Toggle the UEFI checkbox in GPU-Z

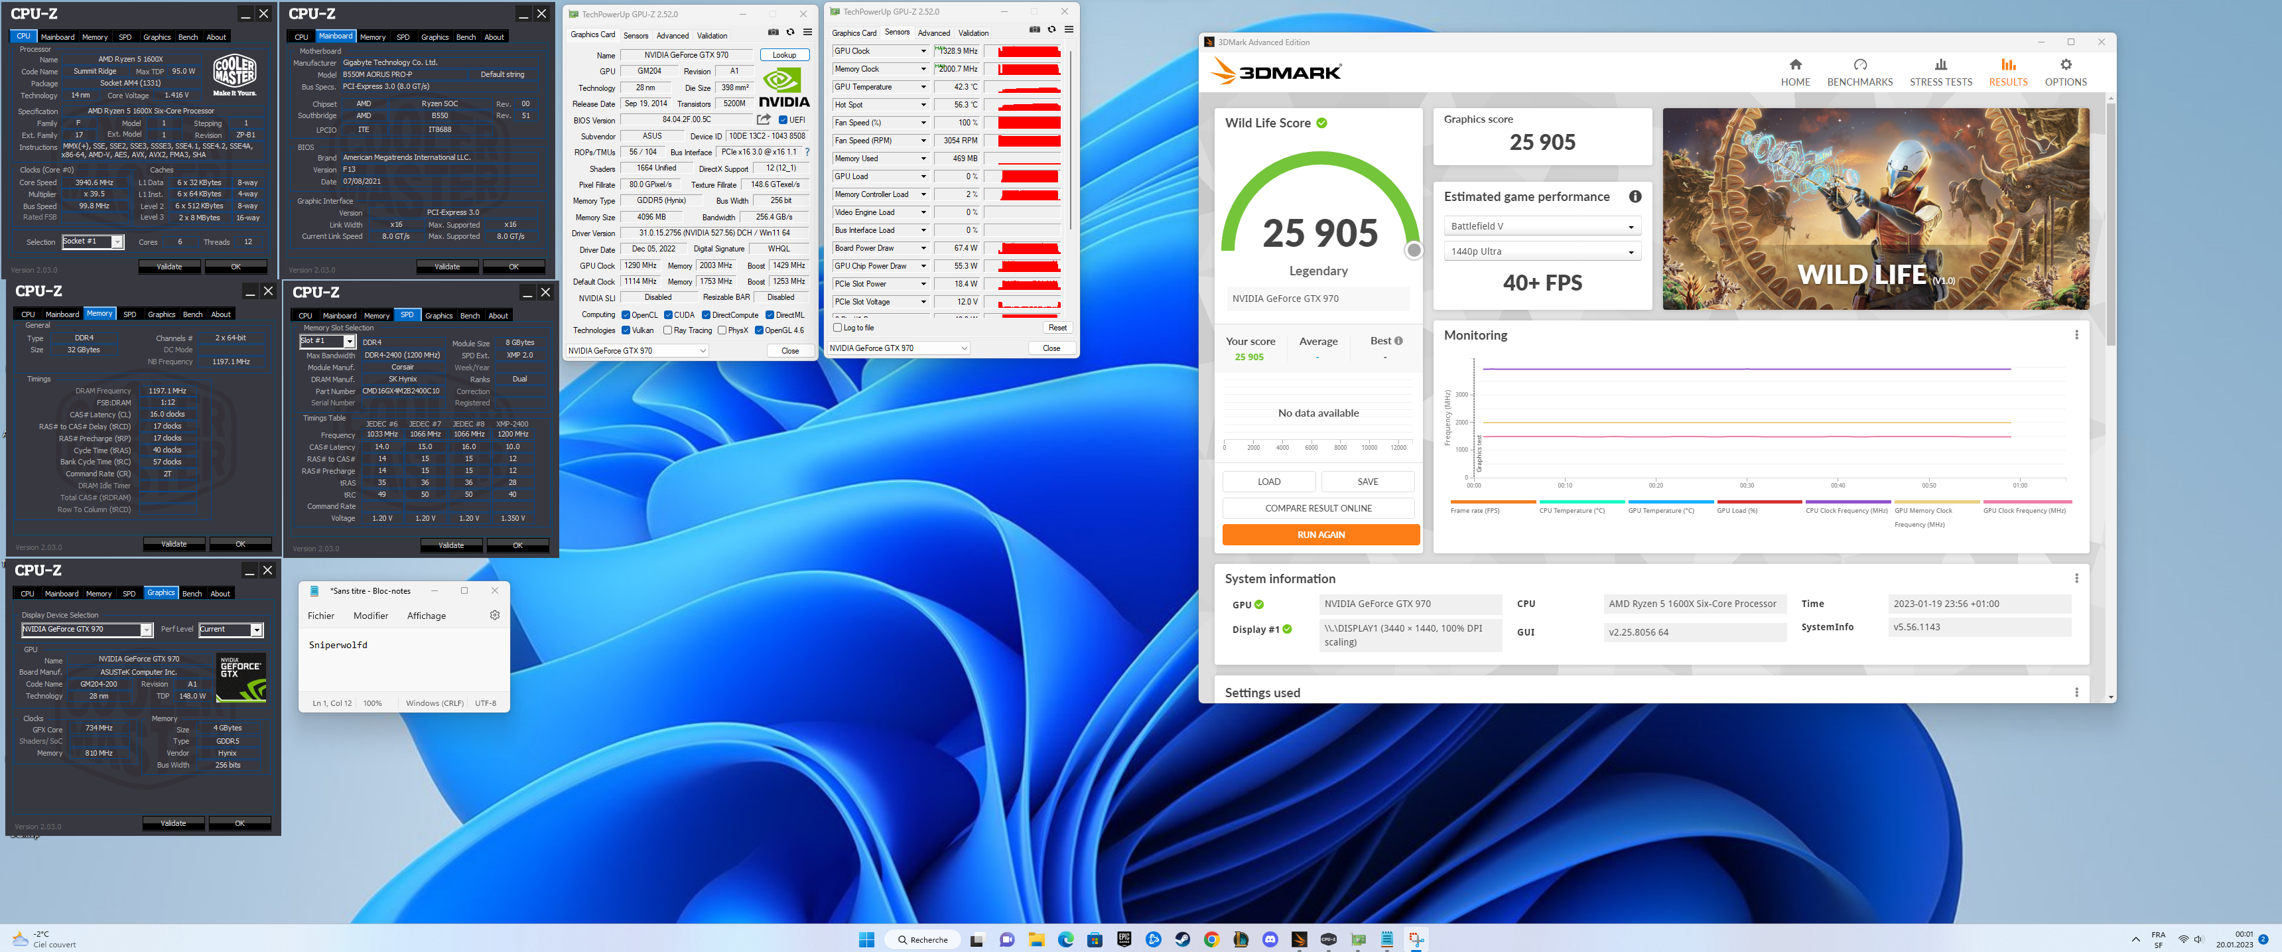click(782, 119)
